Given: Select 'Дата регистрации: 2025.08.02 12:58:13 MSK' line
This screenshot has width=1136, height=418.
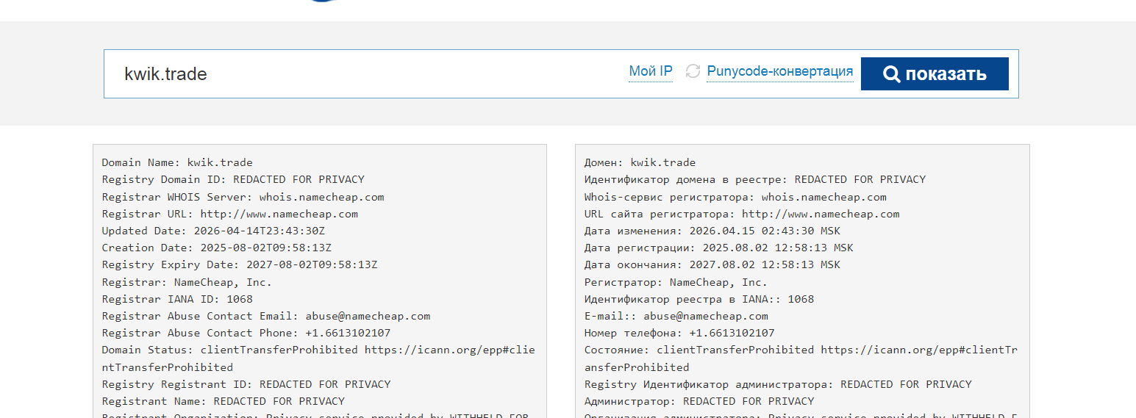Looking at the screenshot, I should click(x=719, y=248).
